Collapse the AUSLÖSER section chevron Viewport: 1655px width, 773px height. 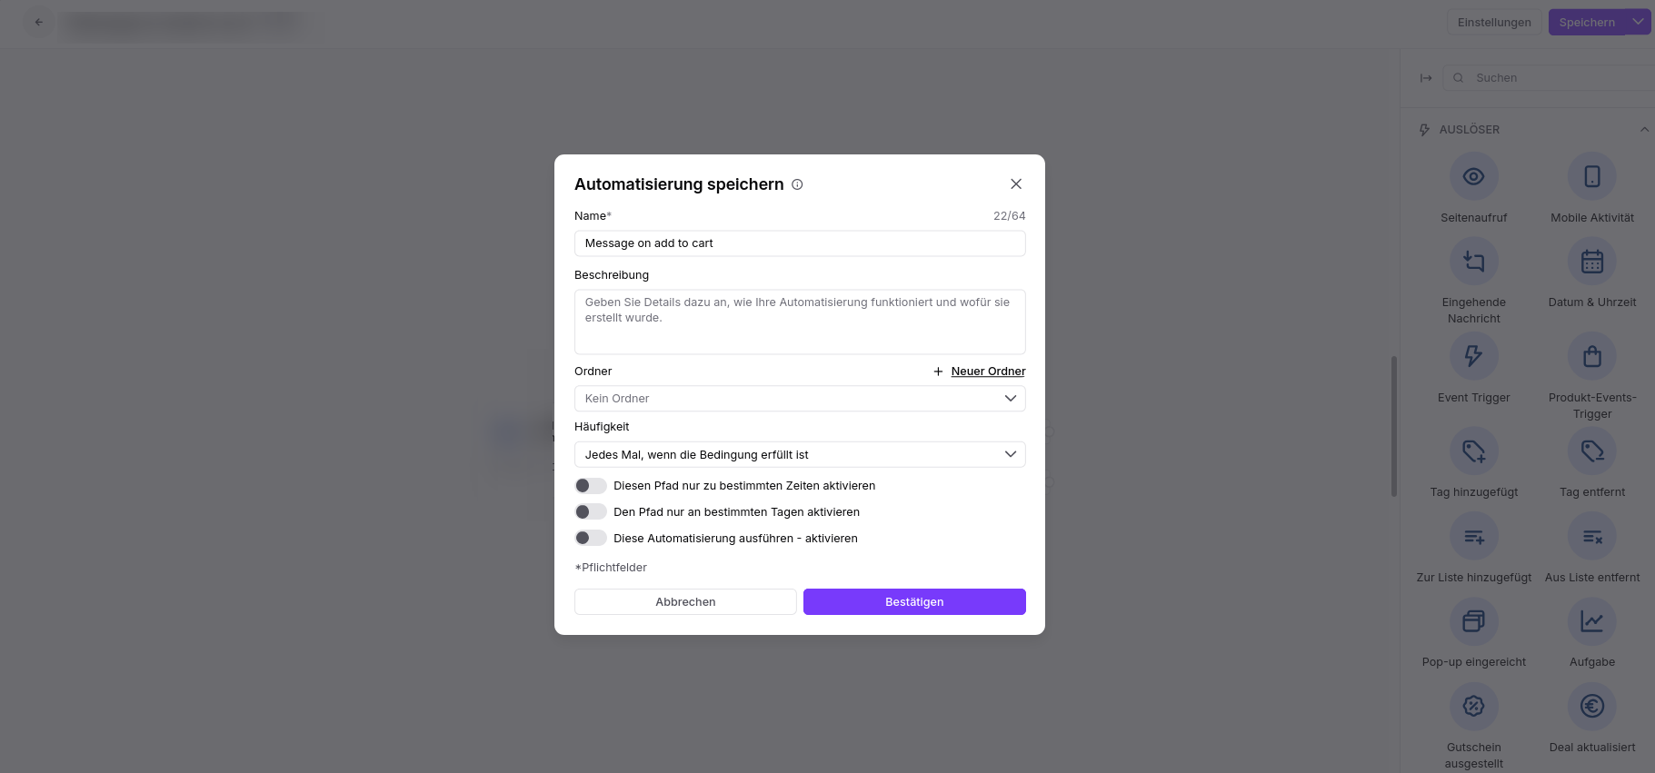[1643, 130]
